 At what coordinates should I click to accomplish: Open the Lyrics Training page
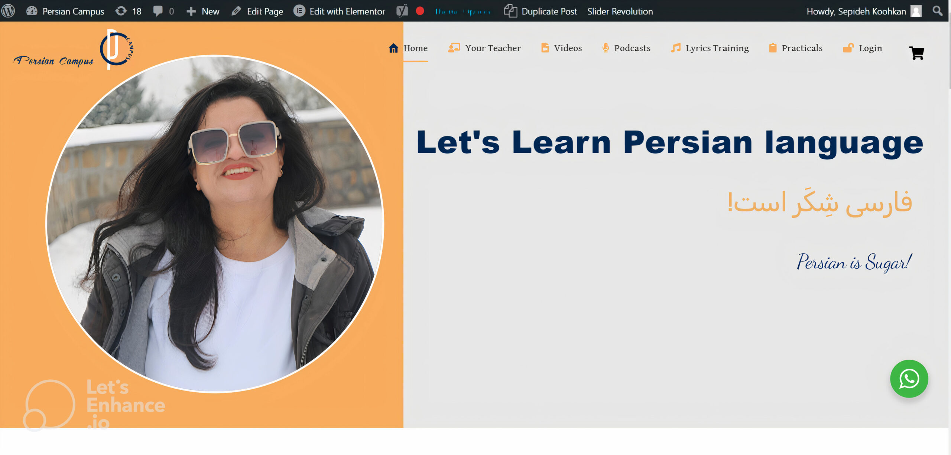pos(710,48)
